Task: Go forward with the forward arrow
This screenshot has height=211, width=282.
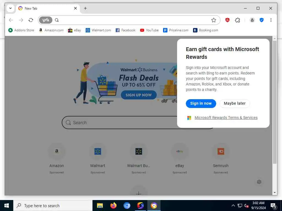Action: [x=21, y=20]
